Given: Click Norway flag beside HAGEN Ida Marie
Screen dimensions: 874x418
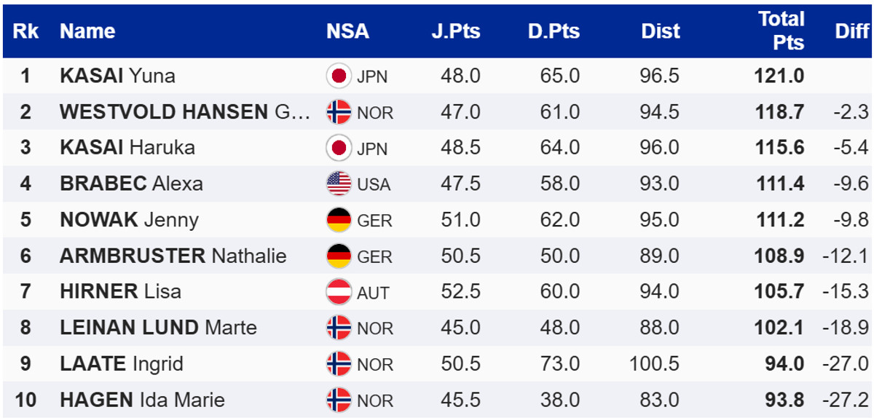Looking at the screenshot, I should 339,400.
